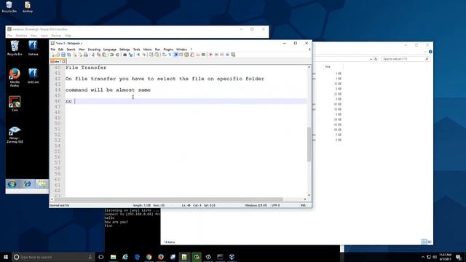Open the Machine menu in VirtualBox window
Image resolution: width=466 pixels, height=262 pixels.
21,36
